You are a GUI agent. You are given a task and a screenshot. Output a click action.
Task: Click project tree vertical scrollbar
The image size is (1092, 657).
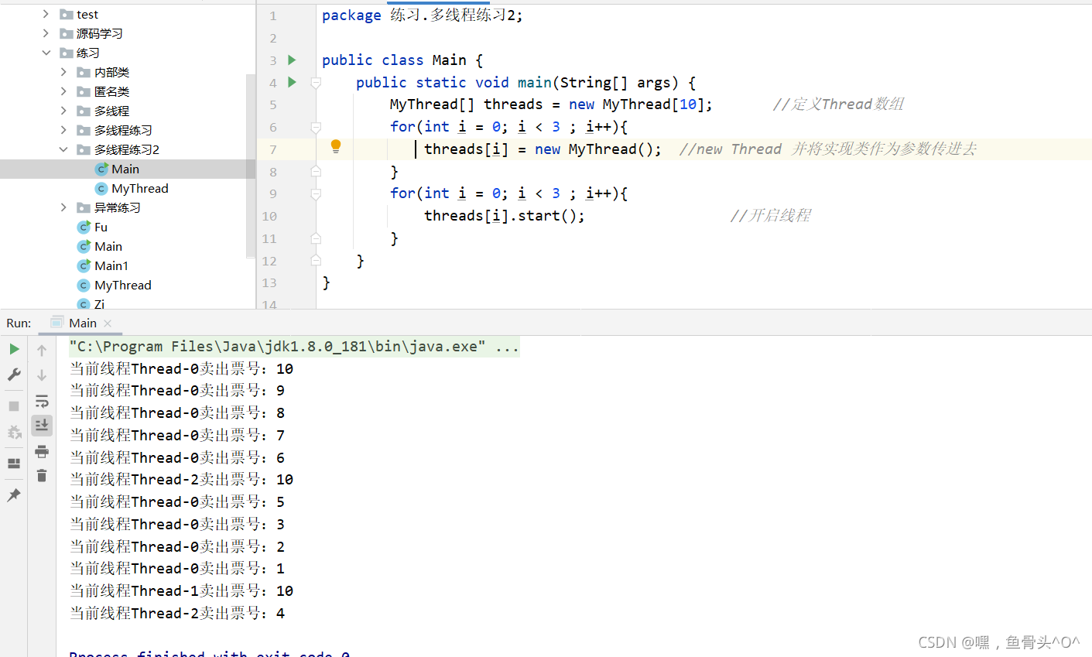pyautogui.click(x=251, y=166)
